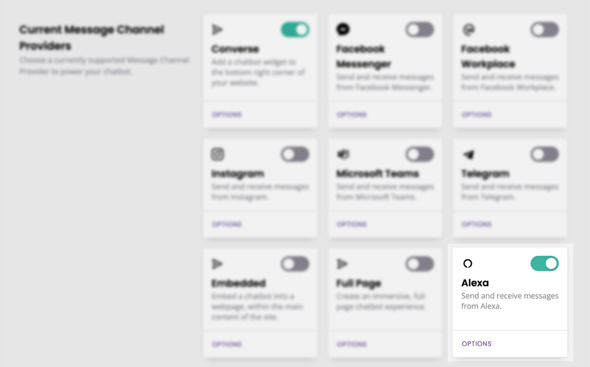Click the Telegram paper plane icon
This screenshot has width=590, height=367.
468,154
